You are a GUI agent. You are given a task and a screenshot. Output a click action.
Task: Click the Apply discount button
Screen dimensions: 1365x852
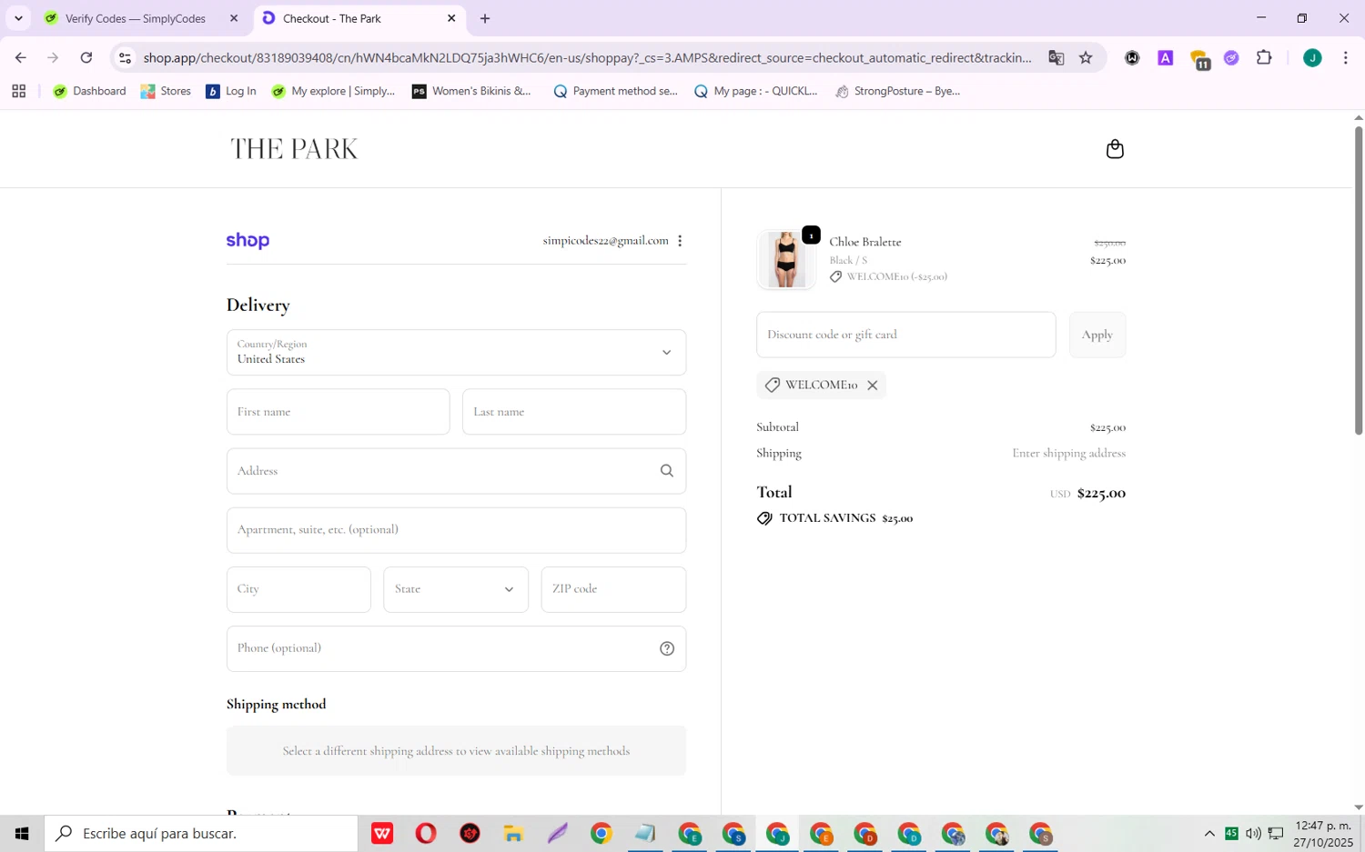pyautogui.click(x=1097, y=335)
